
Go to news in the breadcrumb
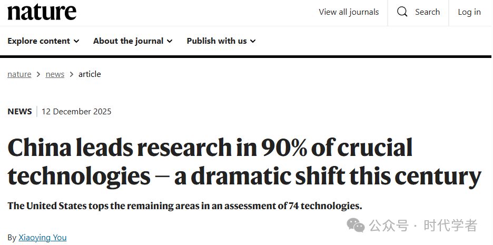[x=55, y=74]
